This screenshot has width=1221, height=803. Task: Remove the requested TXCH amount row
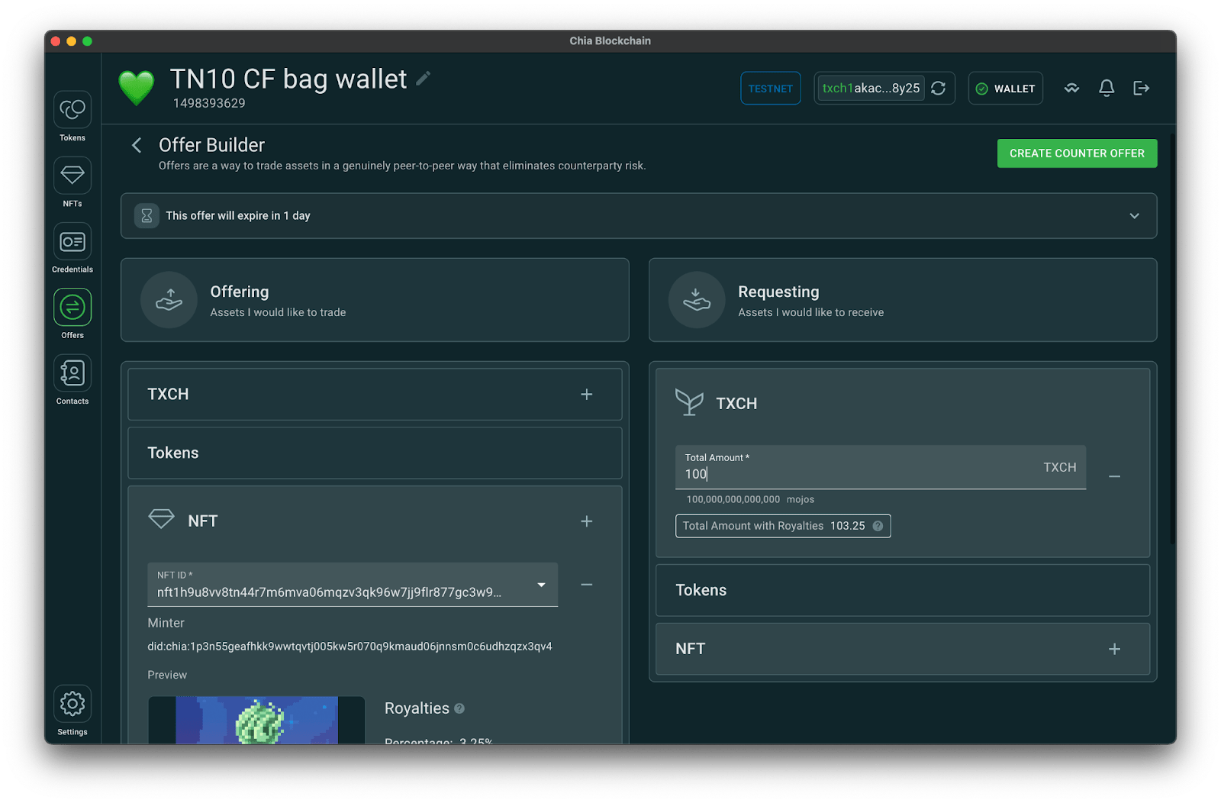pos(1114,477)
